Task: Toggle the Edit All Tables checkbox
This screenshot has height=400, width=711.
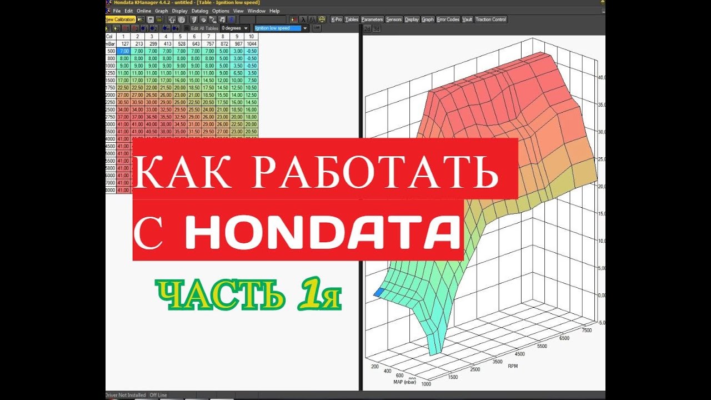Action: 187,28
